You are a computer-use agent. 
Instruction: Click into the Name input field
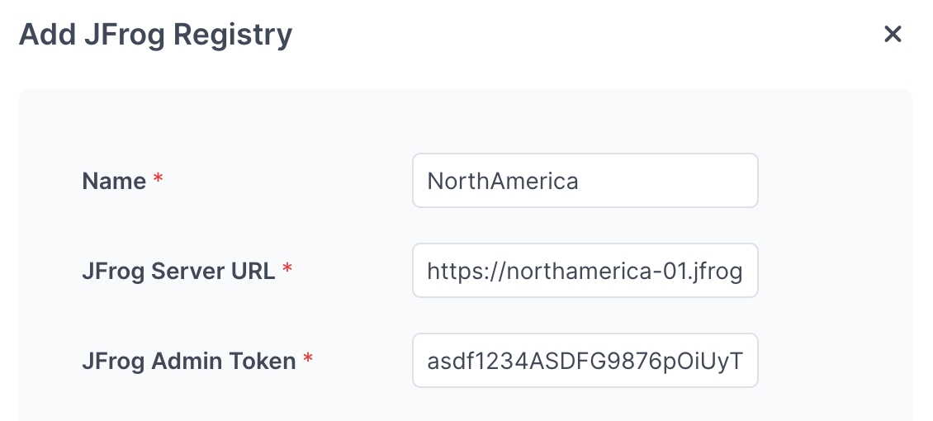pos(585,181)
